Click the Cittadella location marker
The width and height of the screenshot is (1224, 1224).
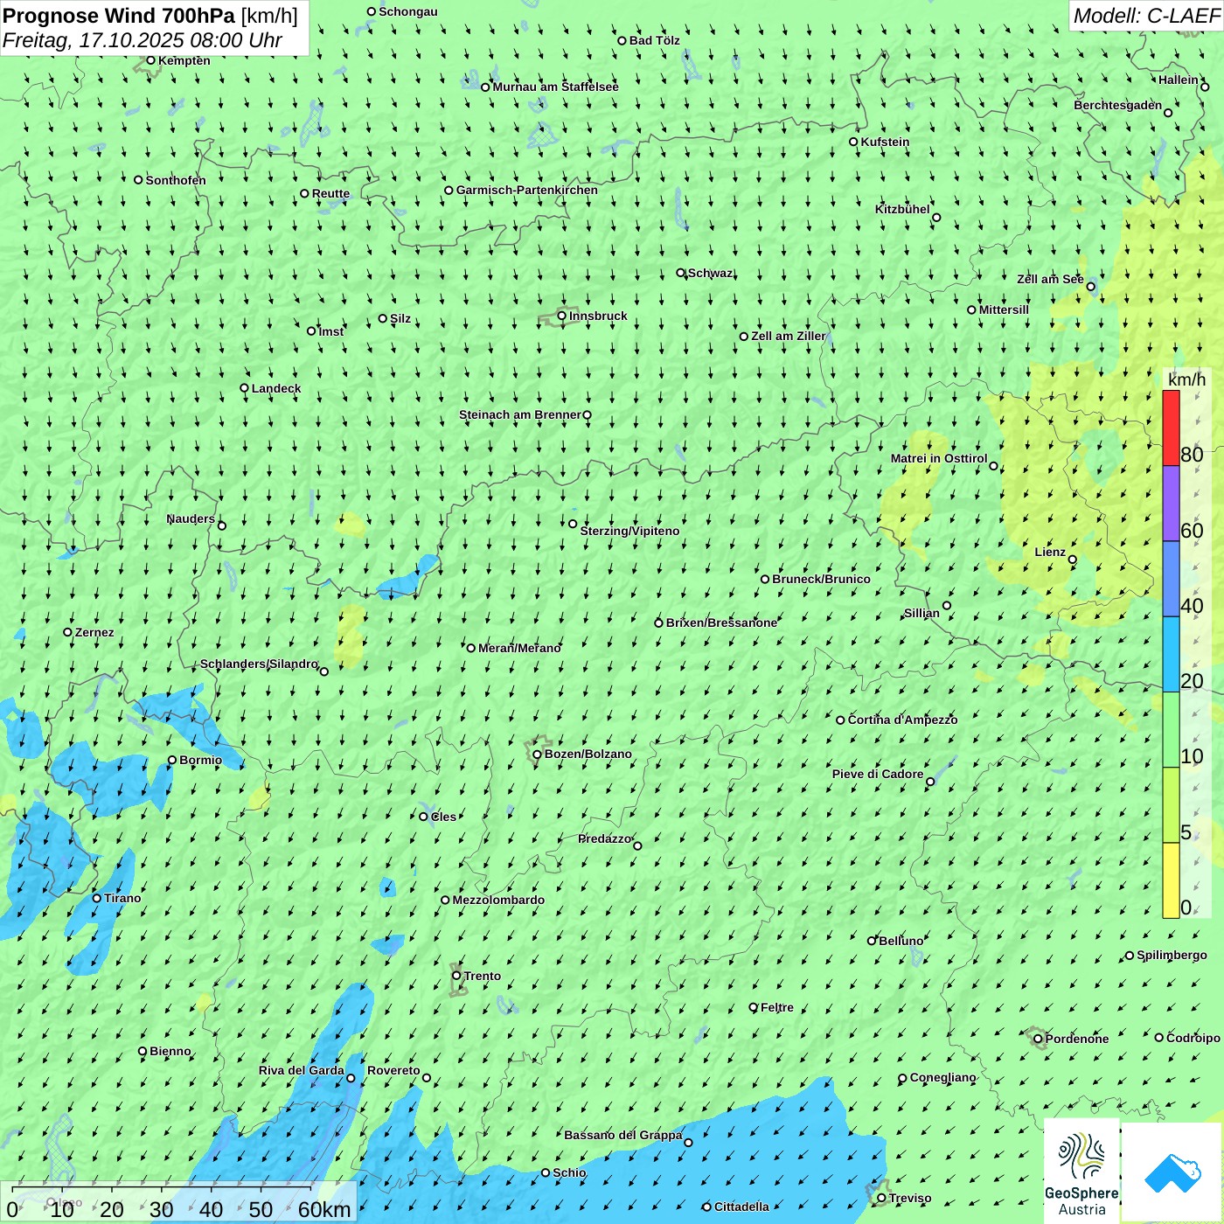click(706, 1207)
